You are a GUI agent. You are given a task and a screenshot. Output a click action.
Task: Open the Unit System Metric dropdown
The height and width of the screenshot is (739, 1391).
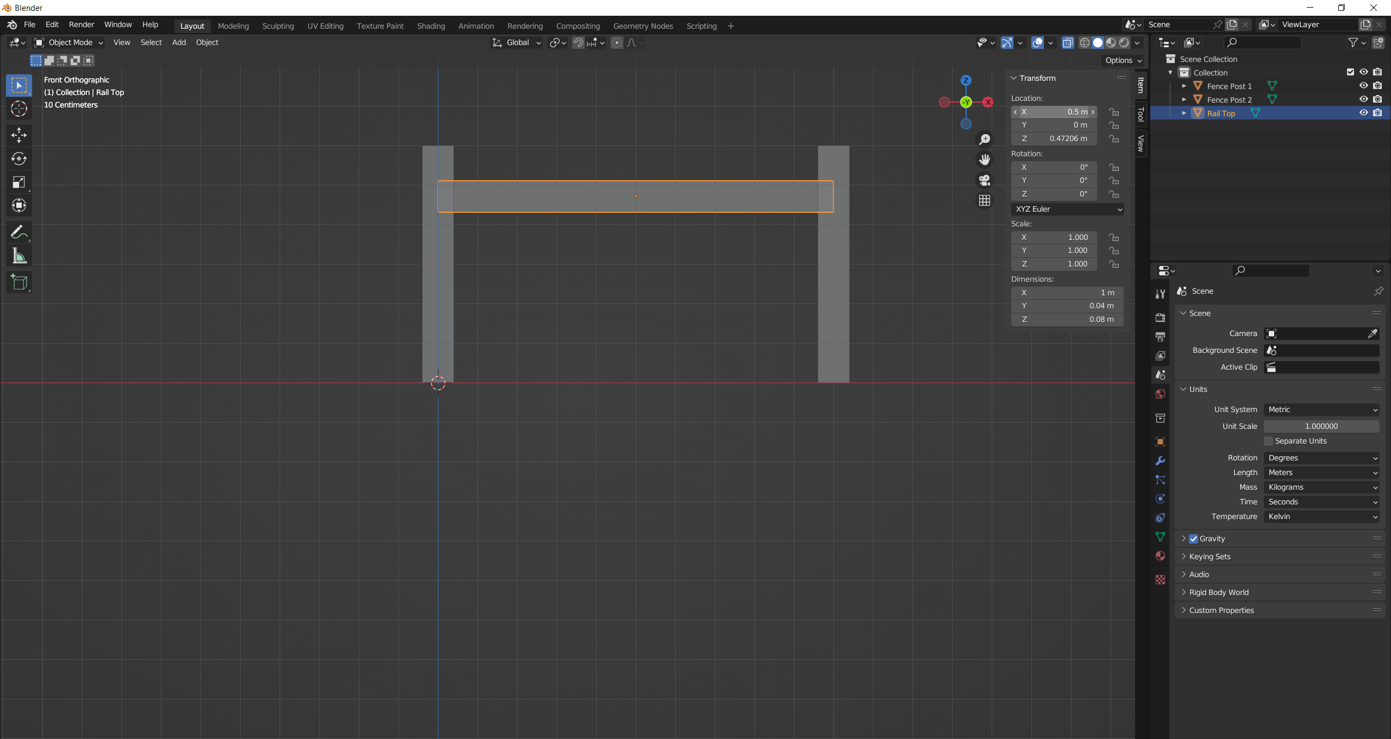point(1321,409)
